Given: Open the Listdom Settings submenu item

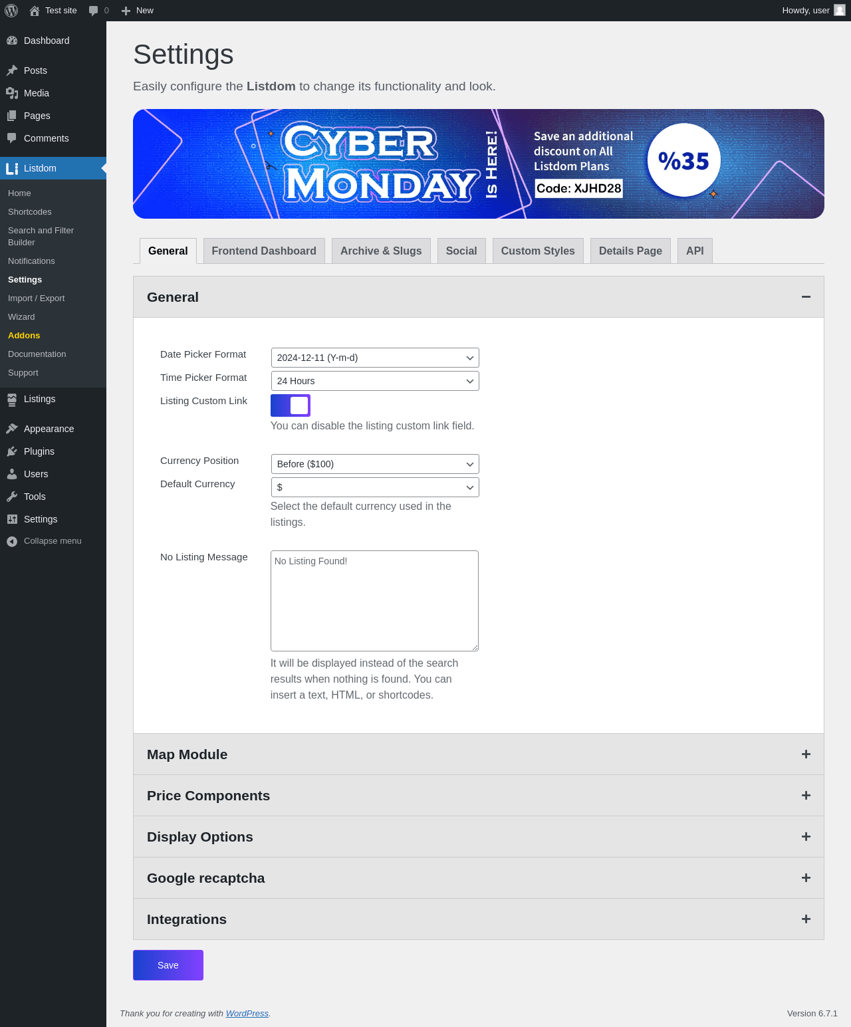Looking at the screenshot, I should point(53,280).
